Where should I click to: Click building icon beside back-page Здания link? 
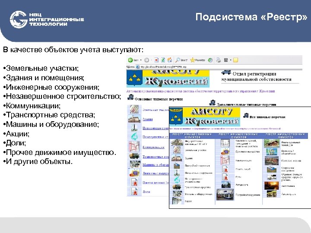(134, 119)
